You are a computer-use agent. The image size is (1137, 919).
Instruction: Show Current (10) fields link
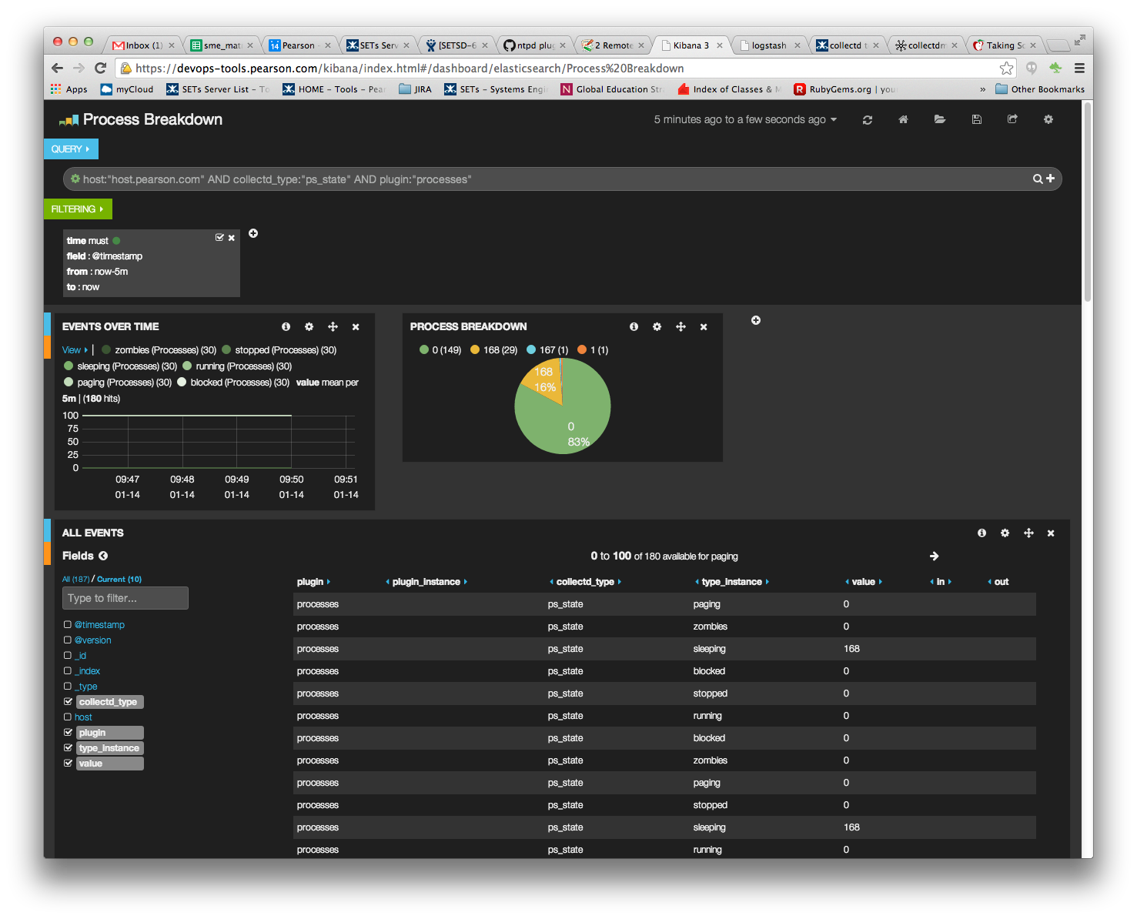point(119,579)
